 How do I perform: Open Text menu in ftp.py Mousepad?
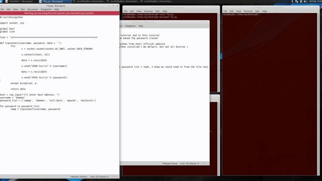tap(23, 10)
